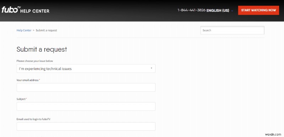The image size is (284, 137).
Task: Follow the Help Center breadcrumb link
Action: pos(24,30)
